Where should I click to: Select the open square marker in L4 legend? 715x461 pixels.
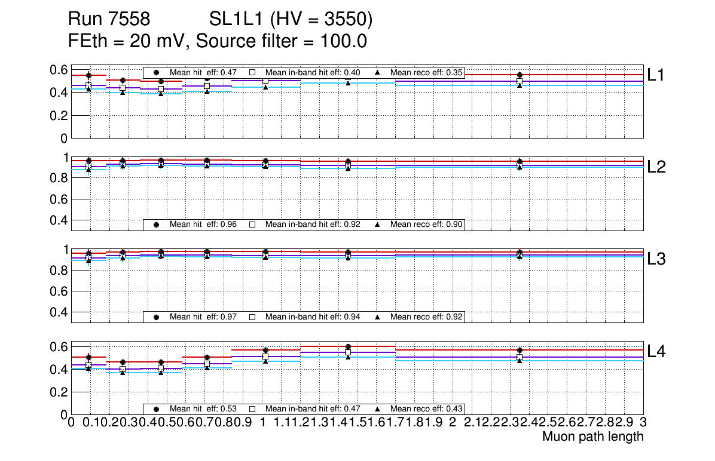pyautogui.click(x=252, y=409)
